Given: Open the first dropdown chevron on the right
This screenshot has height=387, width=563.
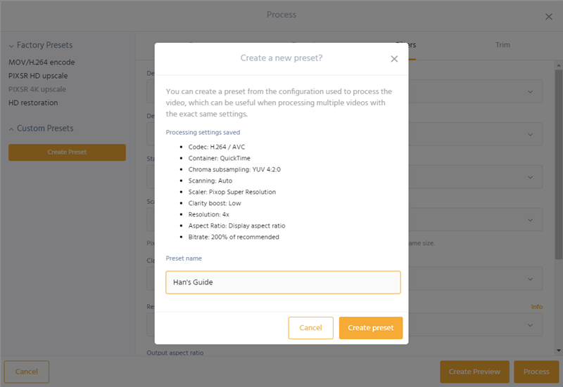Looking at the screenshot, I should (531, 92).
